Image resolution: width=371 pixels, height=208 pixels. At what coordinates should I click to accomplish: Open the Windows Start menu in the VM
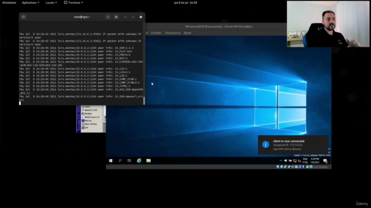coord(111,161)
